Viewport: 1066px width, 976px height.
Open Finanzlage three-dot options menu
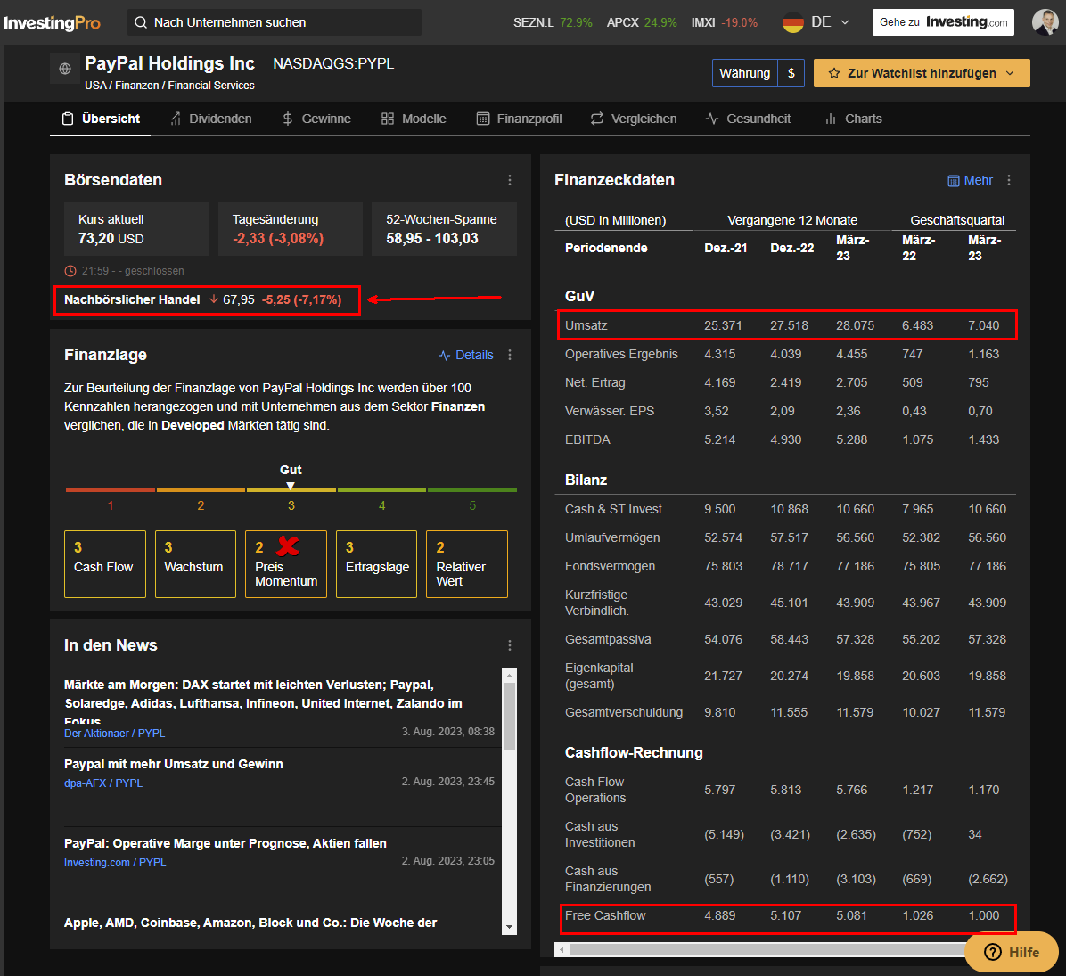coord(510,355)
